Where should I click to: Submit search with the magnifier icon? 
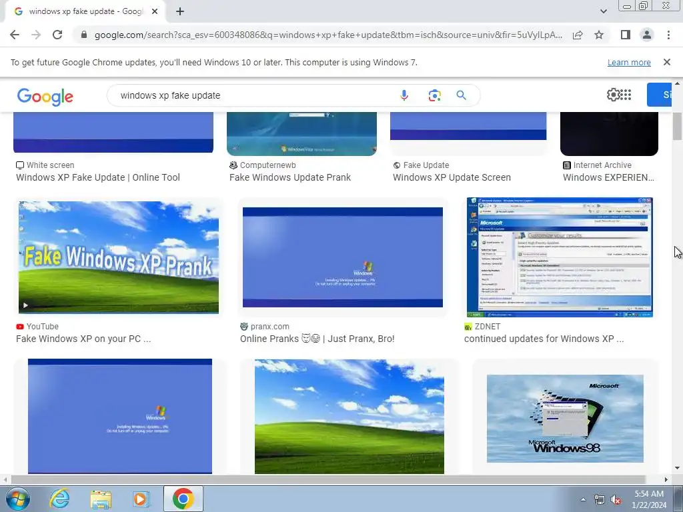pyautogui.click(x=462, y=95)
